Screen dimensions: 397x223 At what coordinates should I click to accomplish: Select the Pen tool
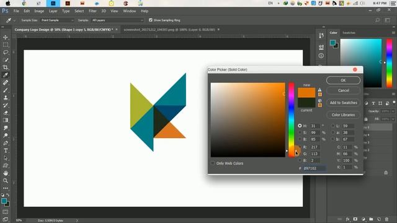point(6,143)
